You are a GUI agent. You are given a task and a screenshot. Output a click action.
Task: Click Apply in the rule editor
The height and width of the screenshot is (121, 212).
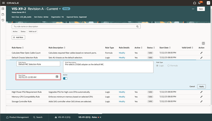201,86
